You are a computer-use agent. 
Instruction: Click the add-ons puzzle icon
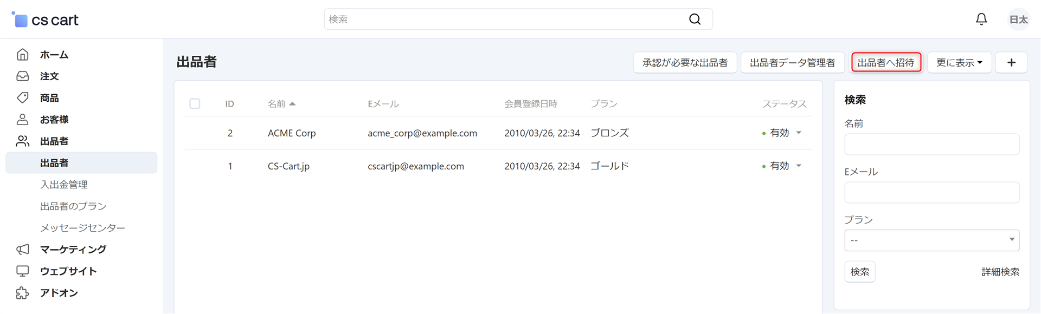[23, 293]
